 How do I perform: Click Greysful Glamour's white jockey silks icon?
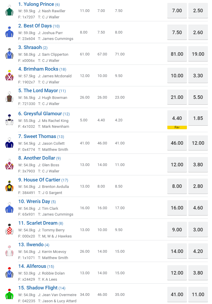9,120
